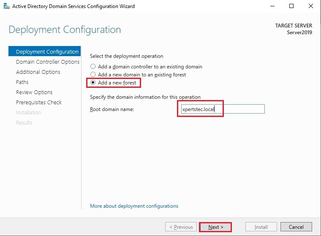321x236 pixels.
Task: Click the disabled Previous button
Action: click(x=181, y=227)
